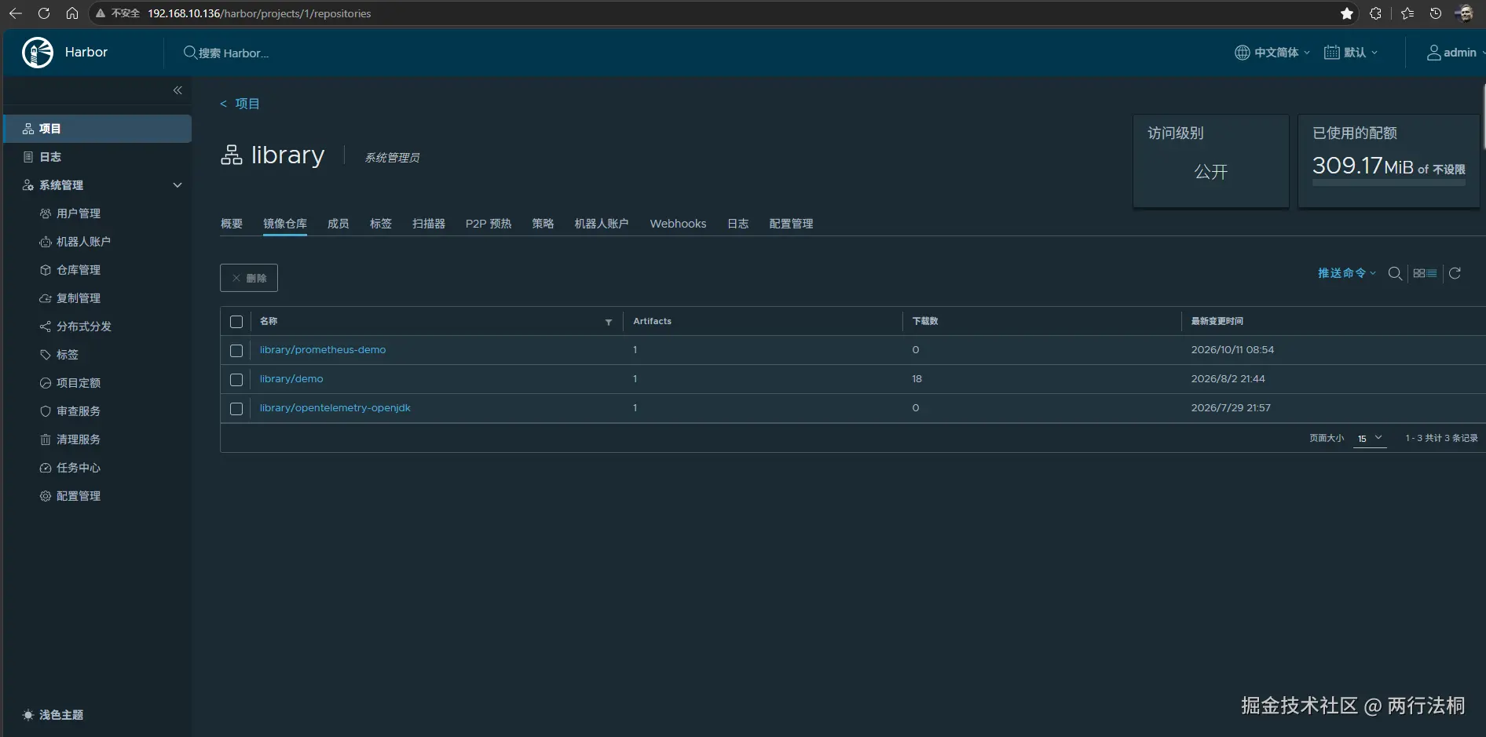This screenshot has height=737, width=1486.
Task: Open 任务中心 in sidebar
Action: click(x=79, y=468)
